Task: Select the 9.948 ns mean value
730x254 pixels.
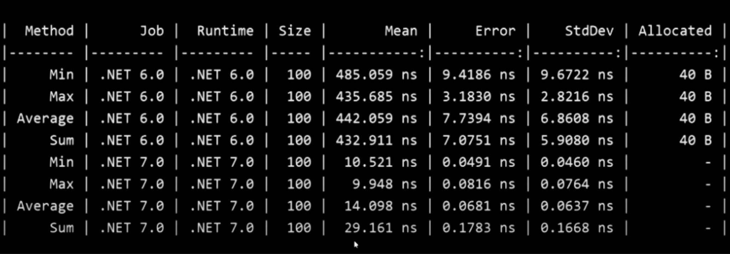Action: (384, 184)
